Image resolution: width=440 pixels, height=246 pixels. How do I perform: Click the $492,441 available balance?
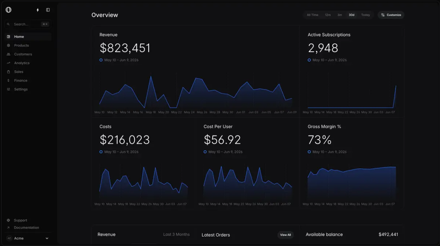pyautogui.click(x=388, y=235)
